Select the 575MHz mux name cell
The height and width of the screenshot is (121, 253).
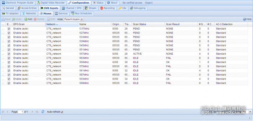tap(95, 66)
